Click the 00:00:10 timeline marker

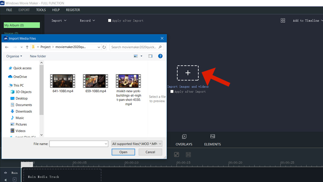(131, 163)
